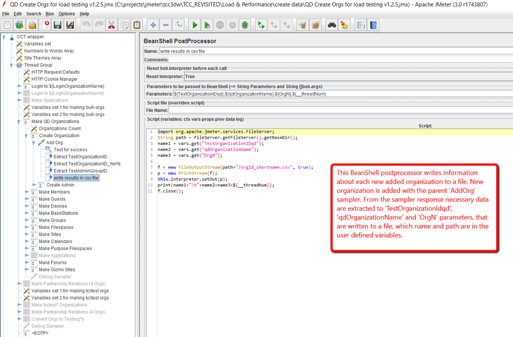Click the Parameters input field
This screenshot has width=513, height=337.
343,93
